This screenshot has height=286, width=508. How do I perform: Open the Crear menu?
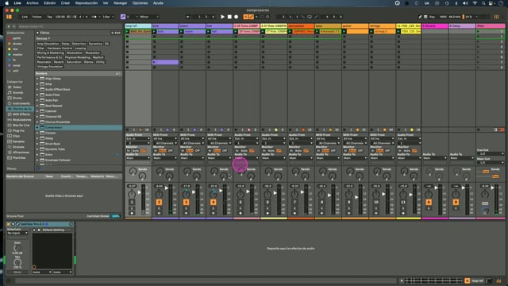[65, 3]
